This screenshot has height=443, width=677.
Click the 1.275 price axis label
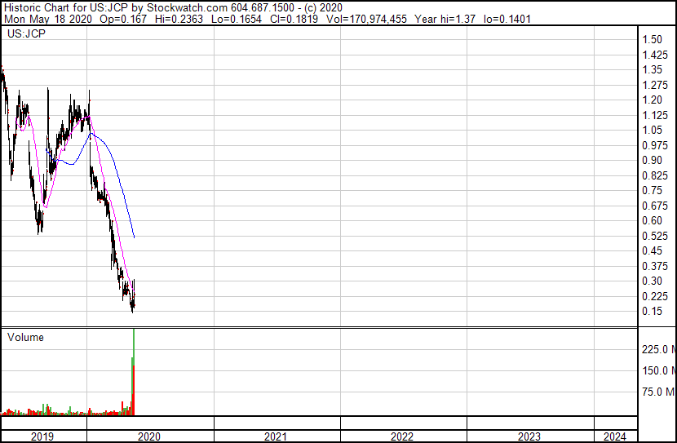coord(655,85)
